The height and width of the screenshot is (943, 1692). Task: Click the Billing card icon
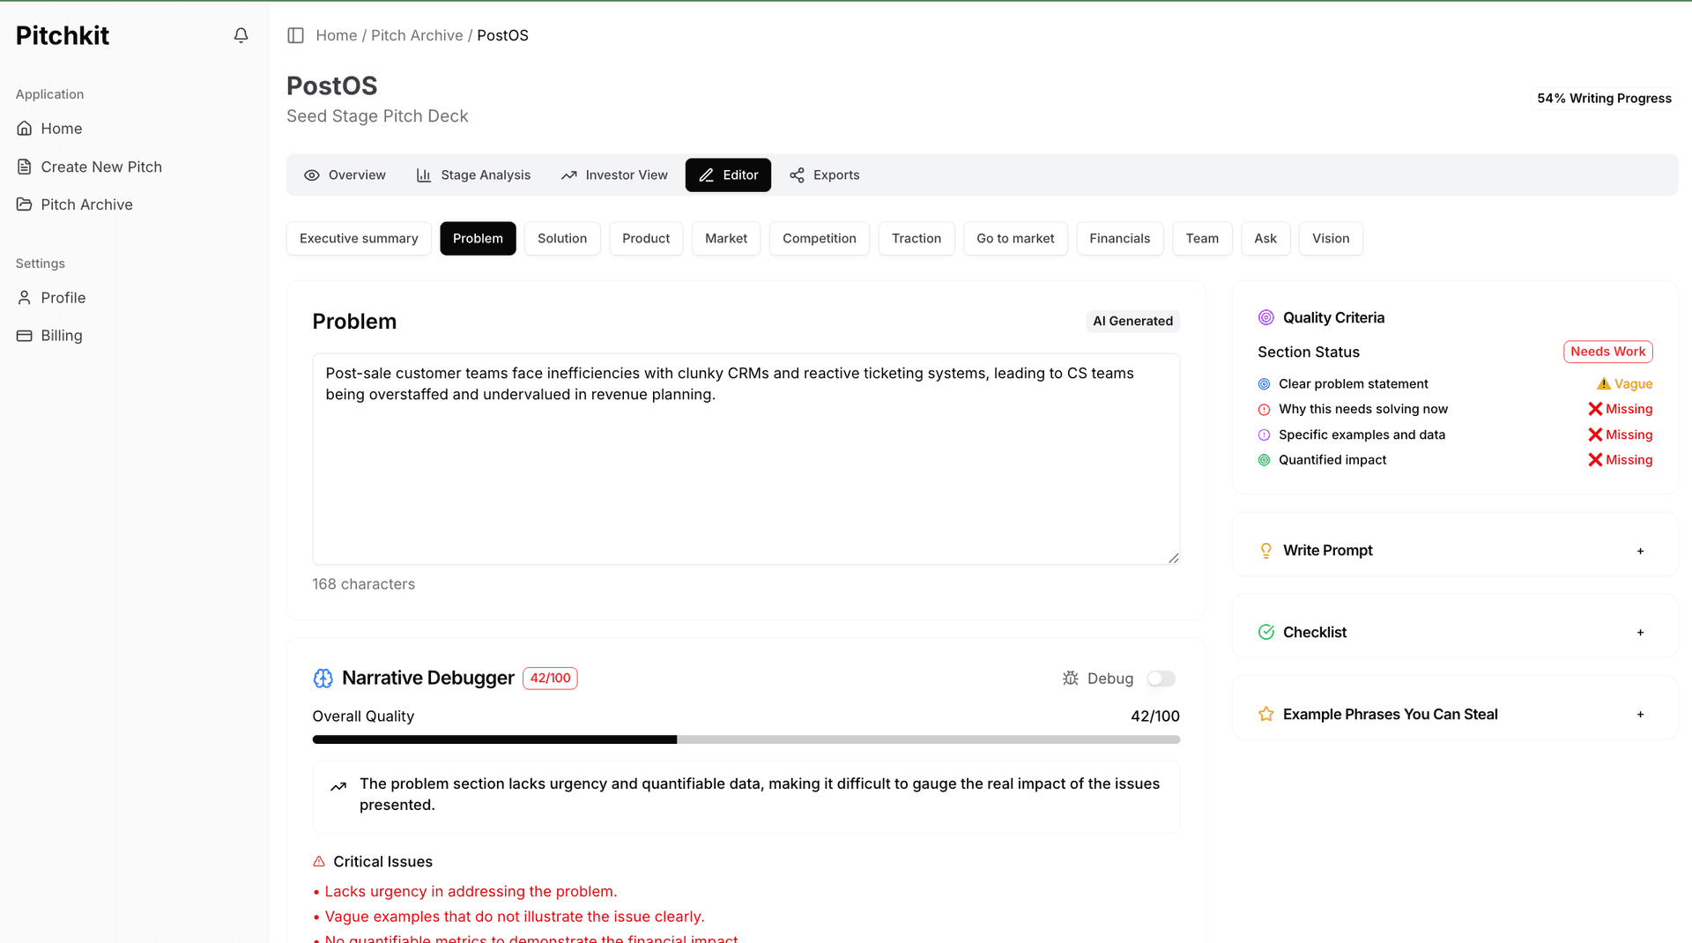pyautogui.click(x=24, y=336)
